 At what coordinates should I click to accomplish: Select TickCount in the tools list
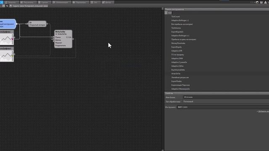176,17
